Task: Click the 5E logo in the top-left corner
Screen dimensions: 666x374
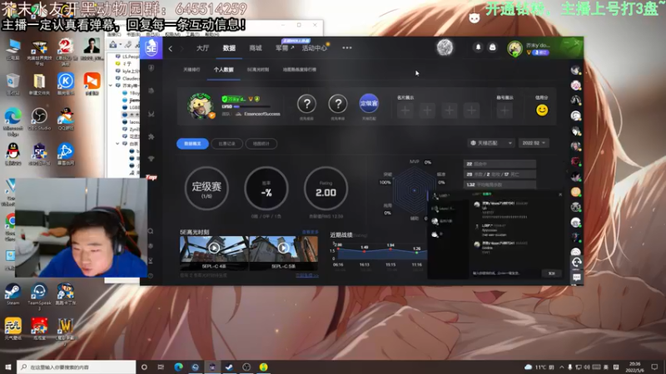Action: (152, 47)
